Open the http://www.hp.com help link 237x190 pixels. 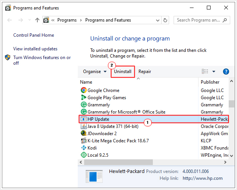point(203,178)
